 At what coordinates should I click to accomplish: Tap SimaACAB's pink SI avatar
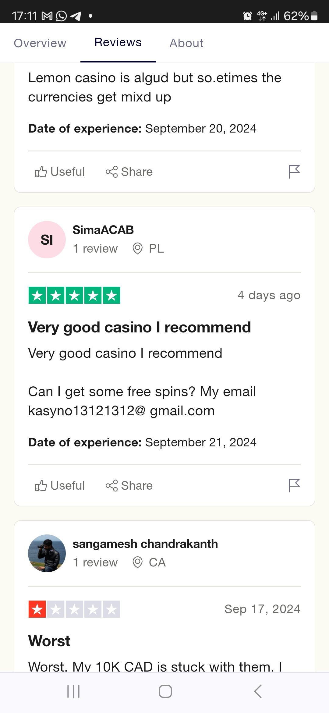click(47, 240)
